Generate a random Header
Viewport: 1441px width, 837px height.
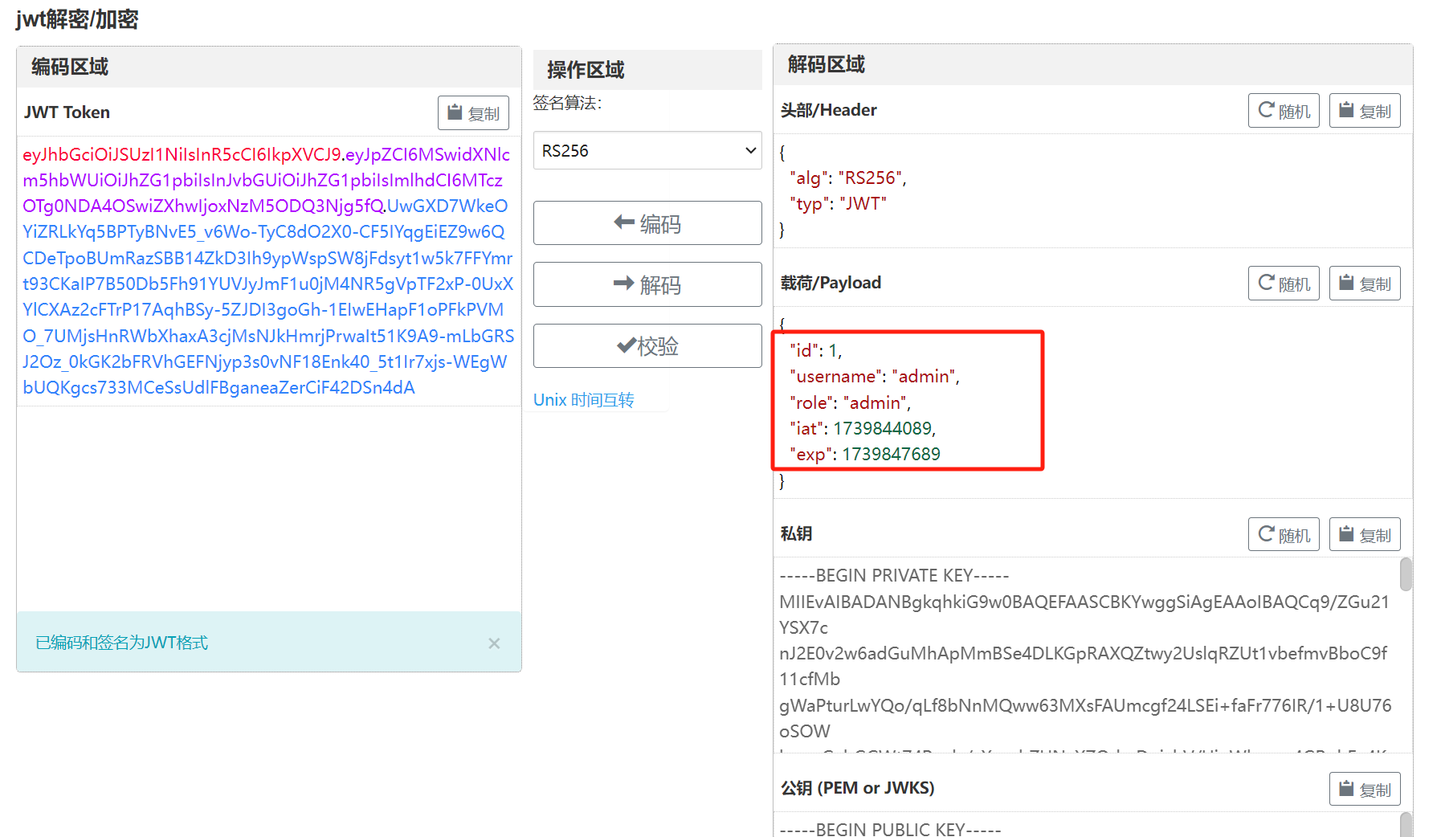(1283, 111)
